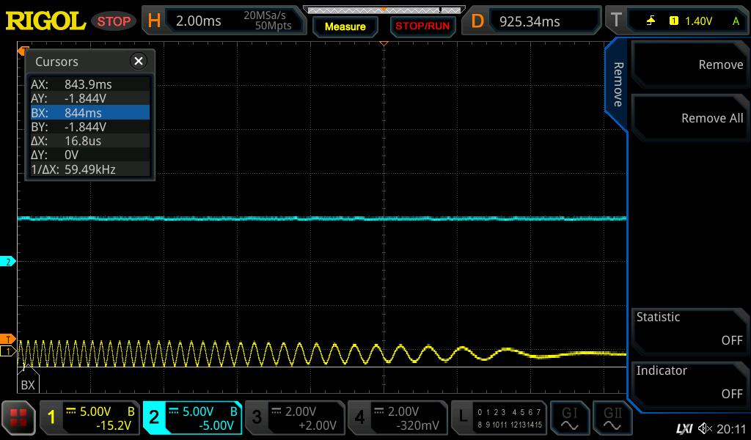Open the Trigger T settings
This screenshot has height=440, width=751.
click(x=616, y=21)
